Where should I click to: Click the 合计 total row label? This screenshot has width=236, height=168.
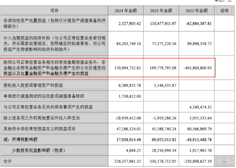coord(8,161)
